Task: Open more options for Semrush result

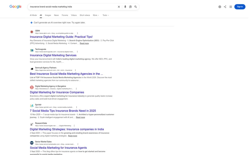Action: point(75,70)
